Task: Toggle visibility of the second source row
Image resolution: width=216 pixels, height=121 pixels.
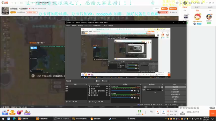Action: point(107,89)
